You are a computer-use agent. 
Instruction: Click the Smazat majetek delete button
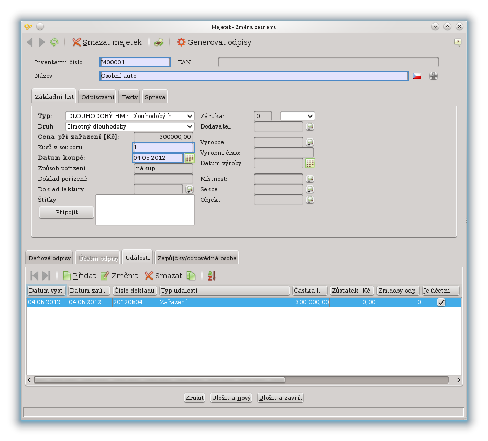(107, 42)
